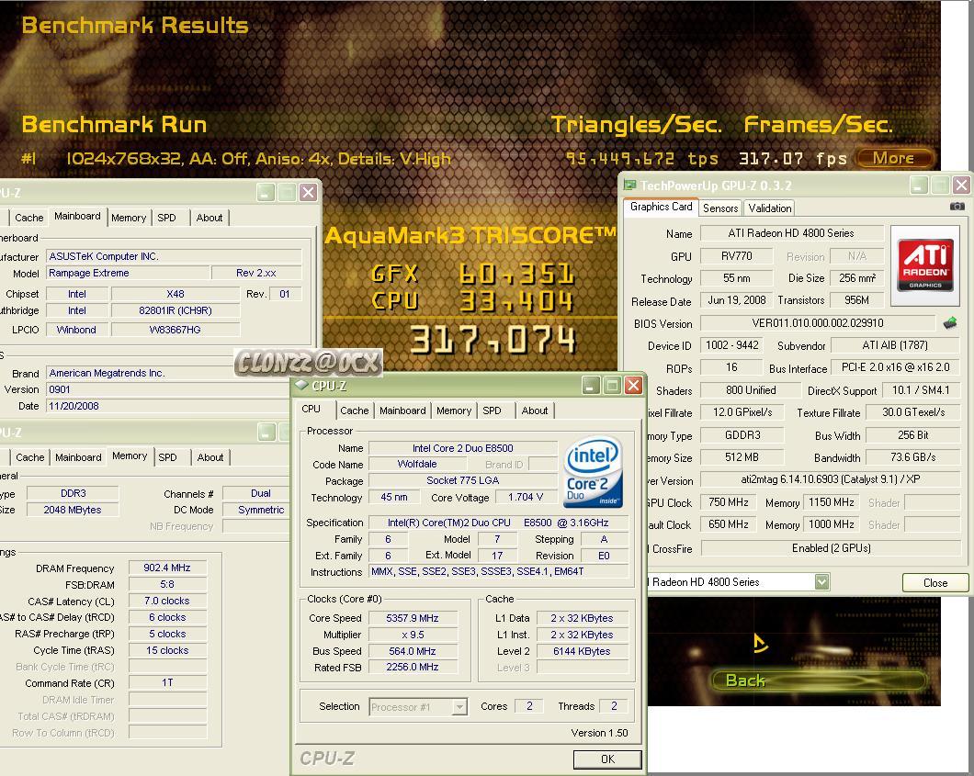The width and height of the screenshot is (974, 776).
Task: Open the SPD tab in the Memory CPU-Z window
Action: [167, 457]
